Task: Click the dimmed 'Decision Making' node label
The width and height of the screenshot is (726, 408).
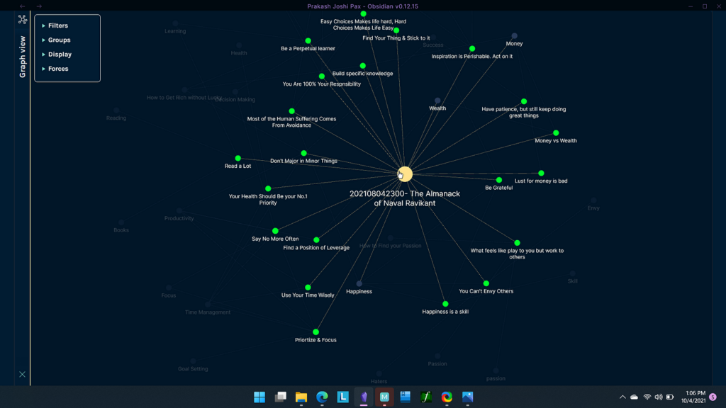Action: [235, 99]
